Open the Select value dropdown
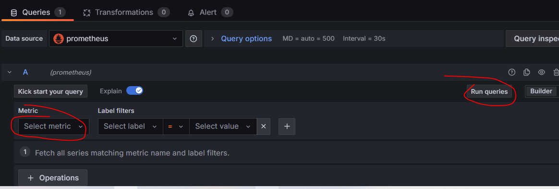The image size is (559, 189). (223, 126)
